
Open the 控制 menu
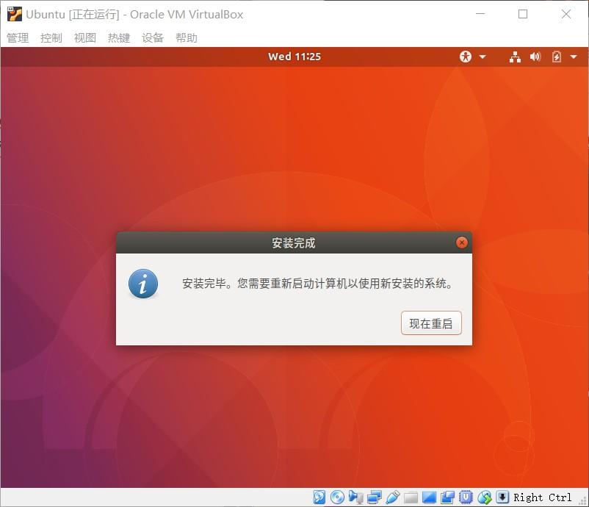click(x=51, y=37)
